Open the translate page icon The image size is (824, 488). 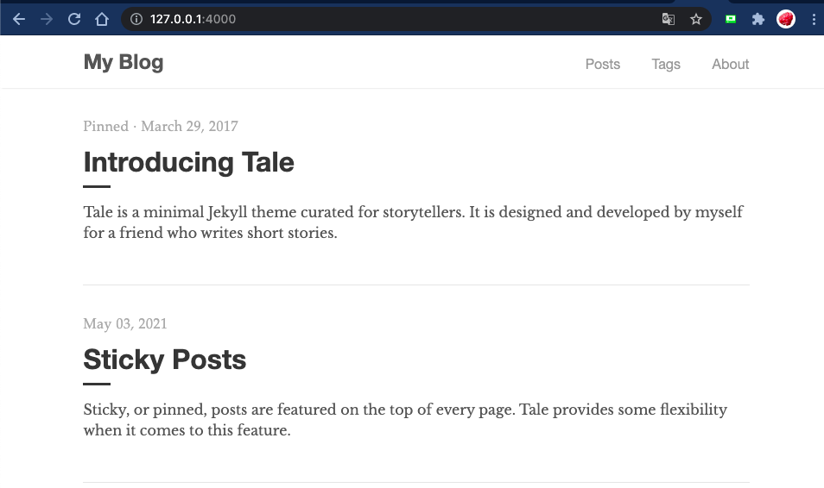[x=668, y=20]
